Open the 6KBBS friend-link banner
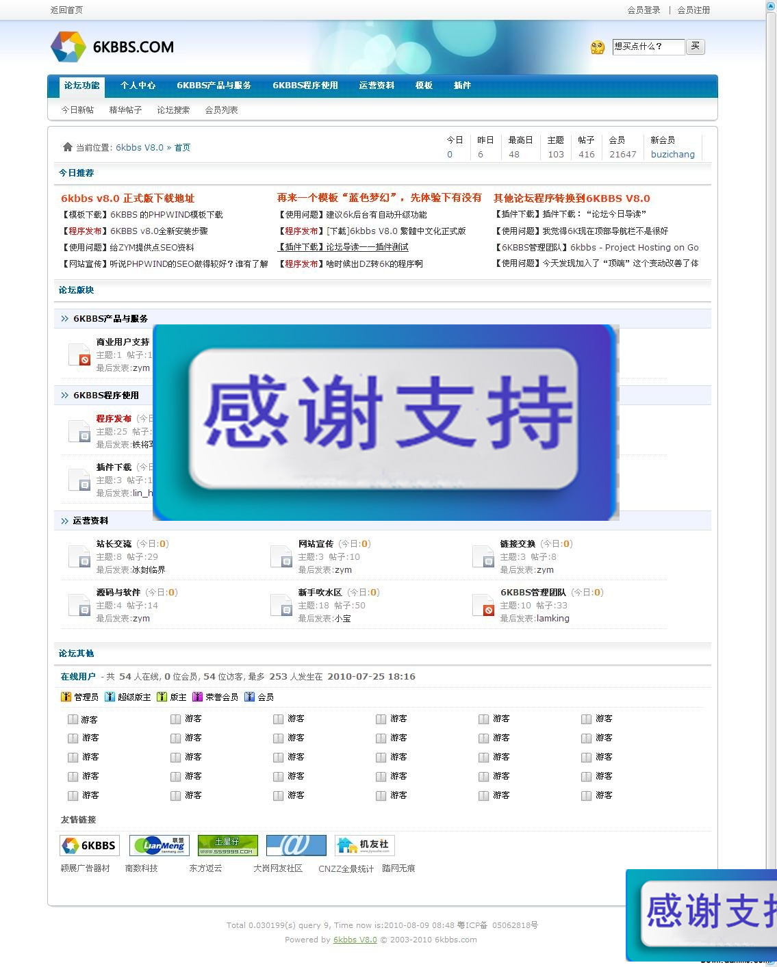The width and height of the screenshot is (777, 967). click(90, 845)
